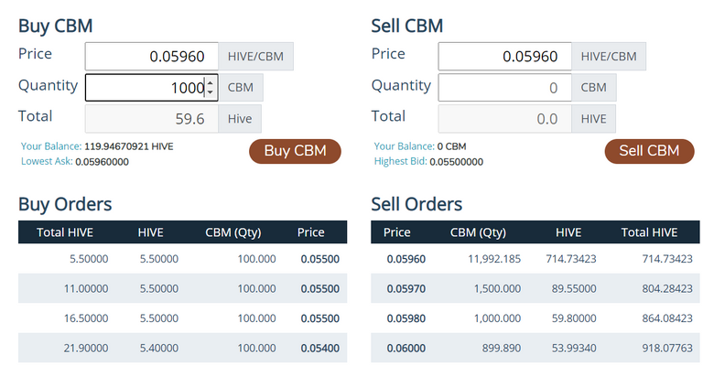Select the sell order priced 0.05960
This screenshot has height=366, width=703.
(x=535, y=259)
